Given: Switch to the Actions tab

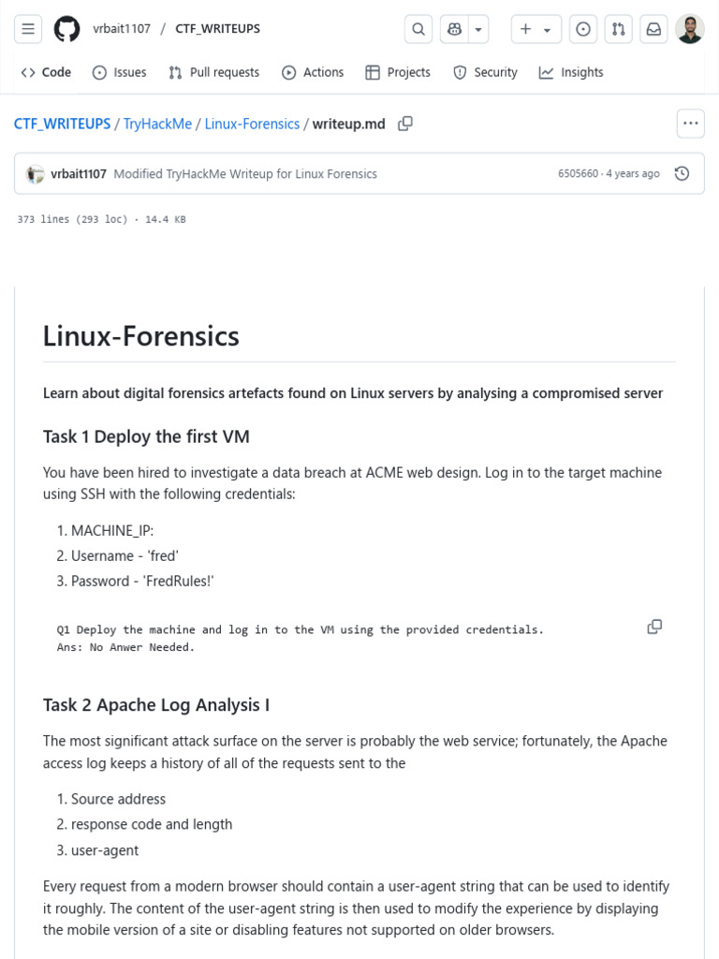Looking at the screenshot, I should (x=313, y=72).
